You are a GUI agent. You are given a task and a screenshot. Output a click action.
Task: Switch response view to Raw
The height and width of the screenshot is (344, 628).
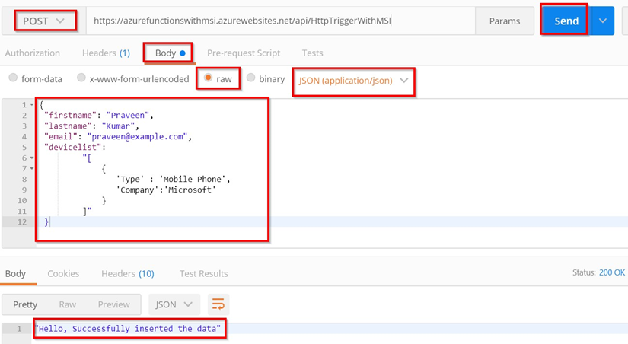click(68, 304)
